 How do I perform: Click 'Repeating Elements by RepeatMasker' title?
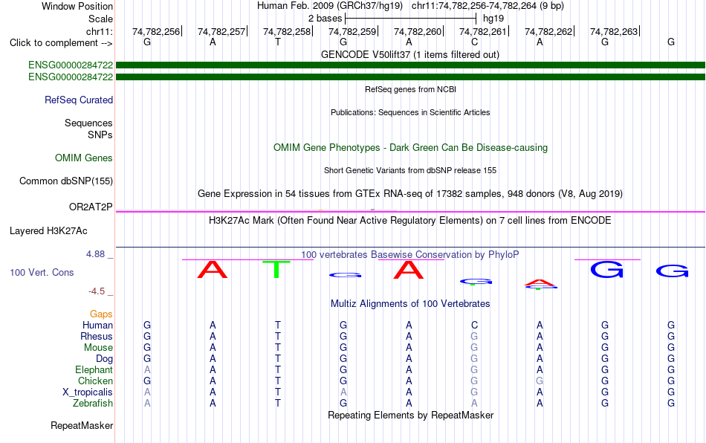coord(411,415)
